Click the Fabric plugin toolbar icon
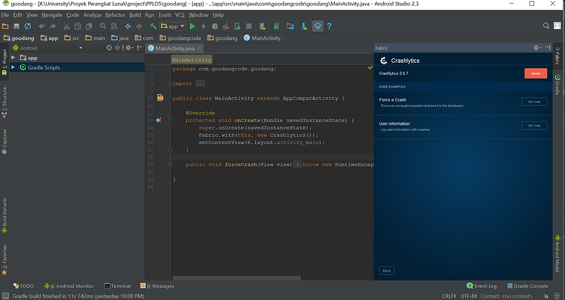The image size is (565, 300). pyautogui.click(x=318, y=26)
